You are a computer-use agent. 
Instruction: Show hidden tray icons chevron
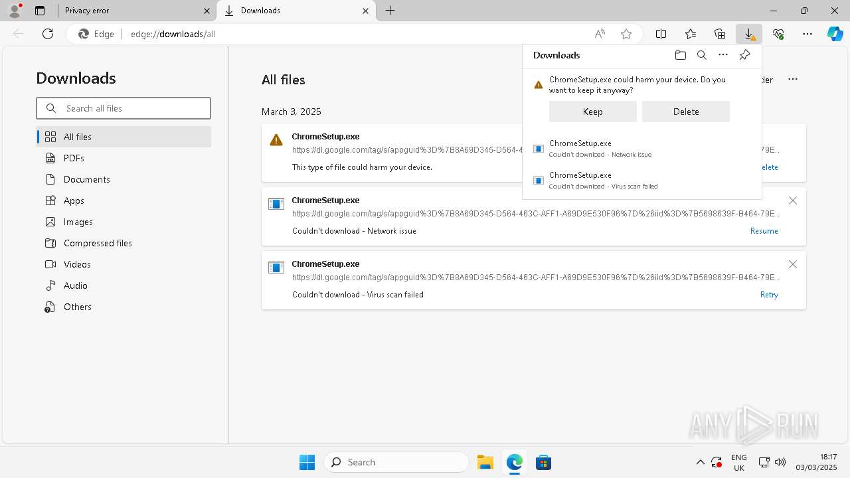click(700, 462)
